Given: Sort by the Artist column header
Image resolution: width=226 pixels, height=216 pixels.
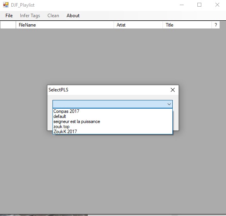Looking at the screenshot, I should (138, 25).
